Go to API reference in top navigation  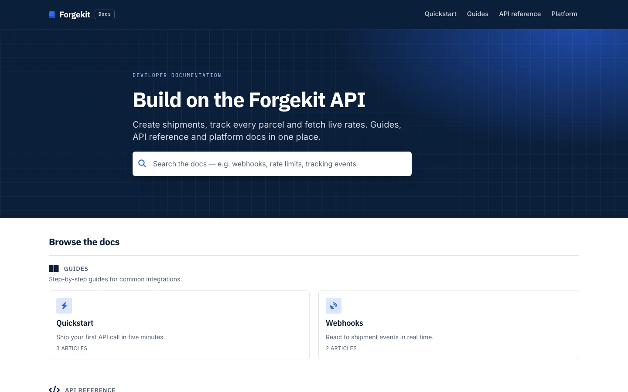(x=520, y=14)
